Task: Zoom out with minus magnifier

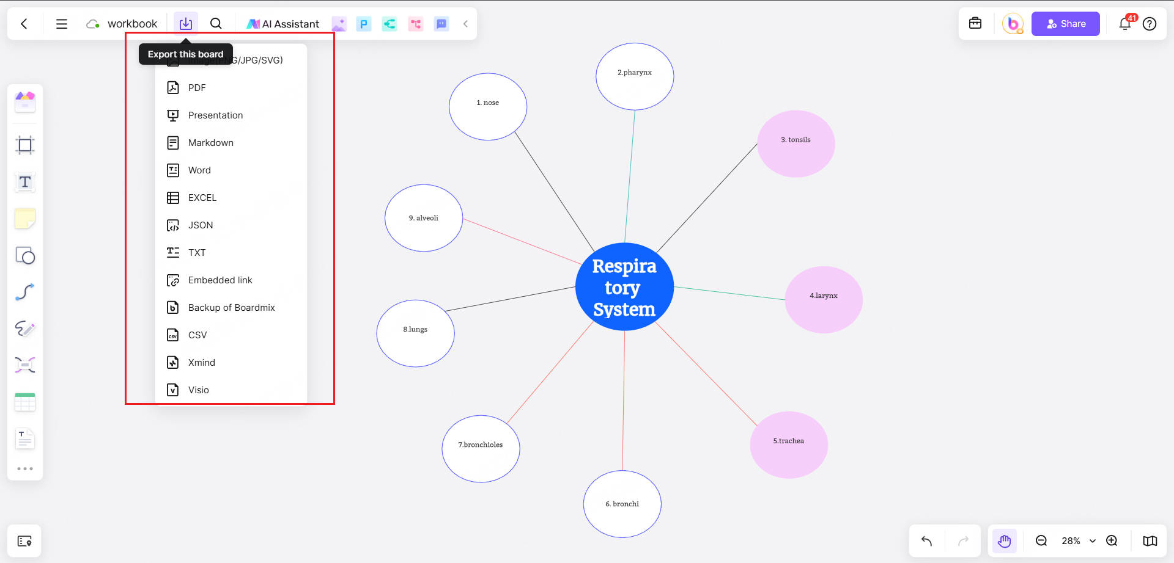Action: [1041, 541]
